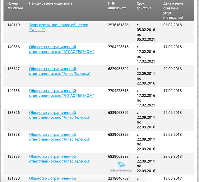The width and height of the screenshot is (199, 182).
Task: Click INN value 2536161885
Action: click(x=118, y=25)
